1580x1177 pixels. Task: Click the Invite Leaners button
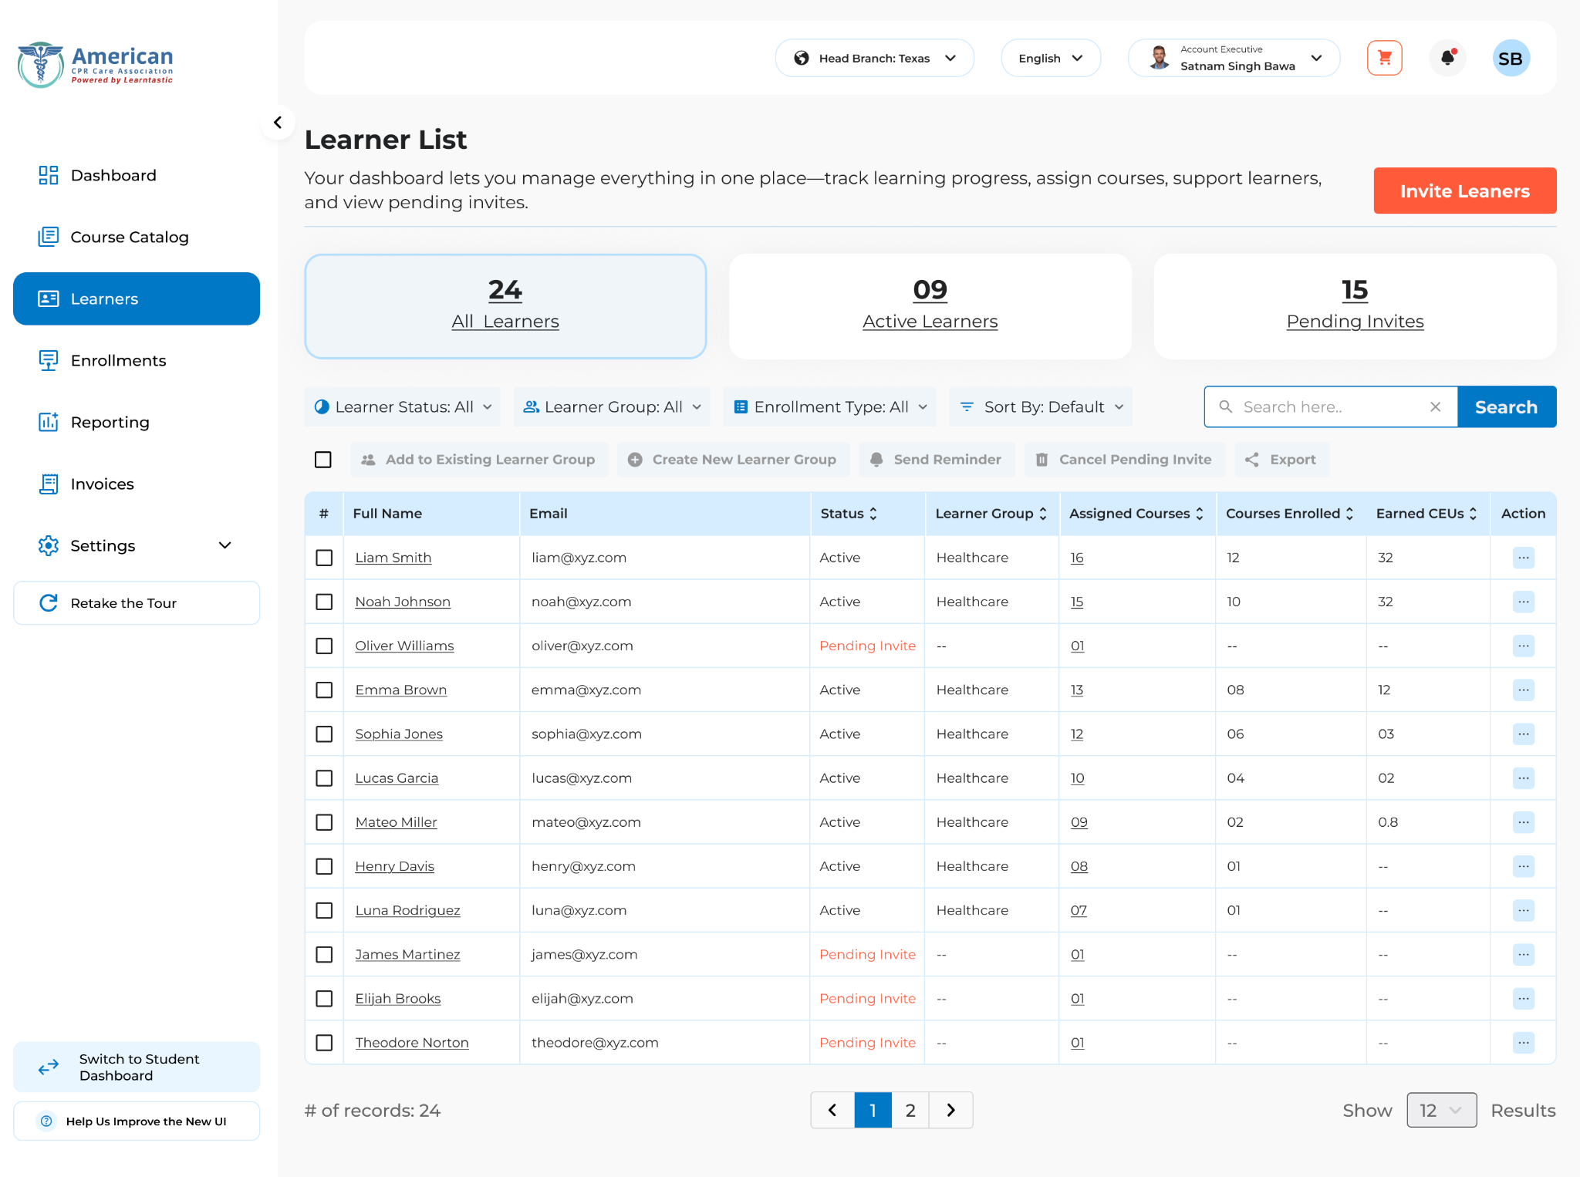(1464, 191)
